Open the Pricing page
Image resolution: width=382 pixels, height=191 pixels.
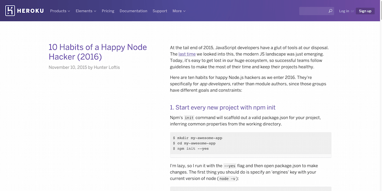click(108, 11)
